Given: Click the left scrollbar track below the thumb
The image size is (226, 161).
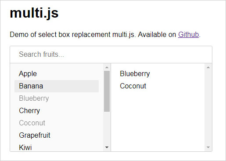Looking at the screenshot, I should click(107, 128).
